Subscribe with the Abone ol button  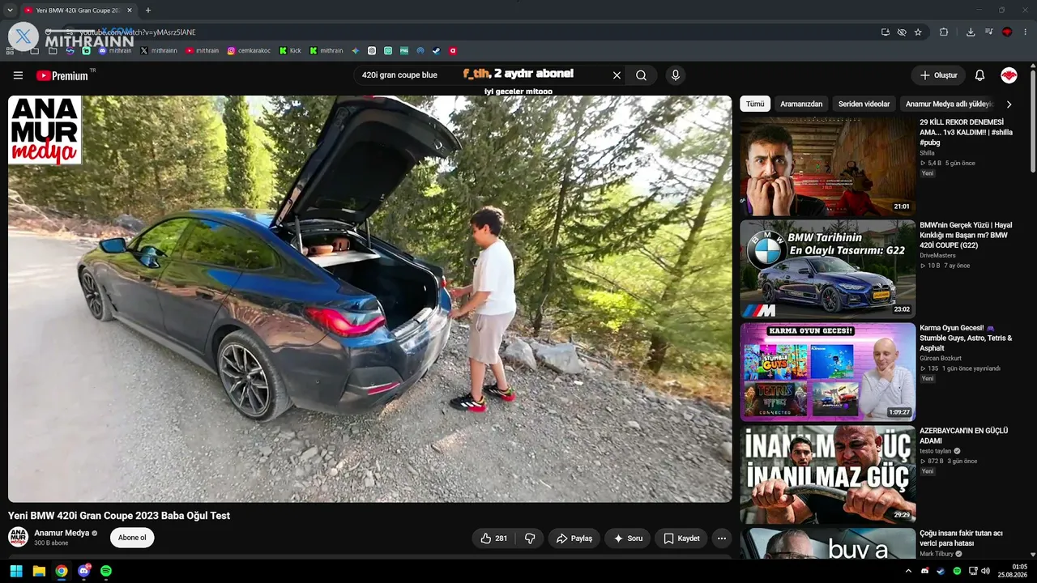tap(132, 538)
